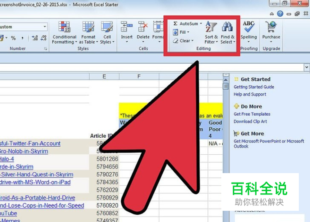Open the Help and Support link
The image size is (310, 222).
tap(250, 94)
